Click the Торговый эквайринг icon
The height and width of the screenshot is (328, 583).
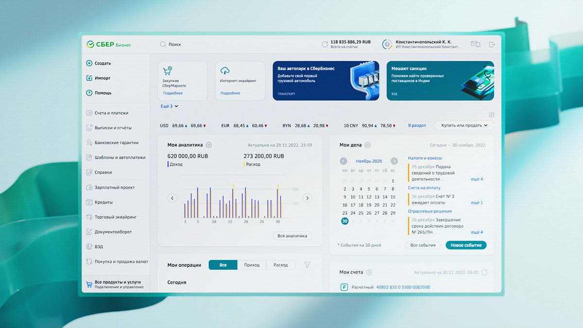tap(89, 217)
